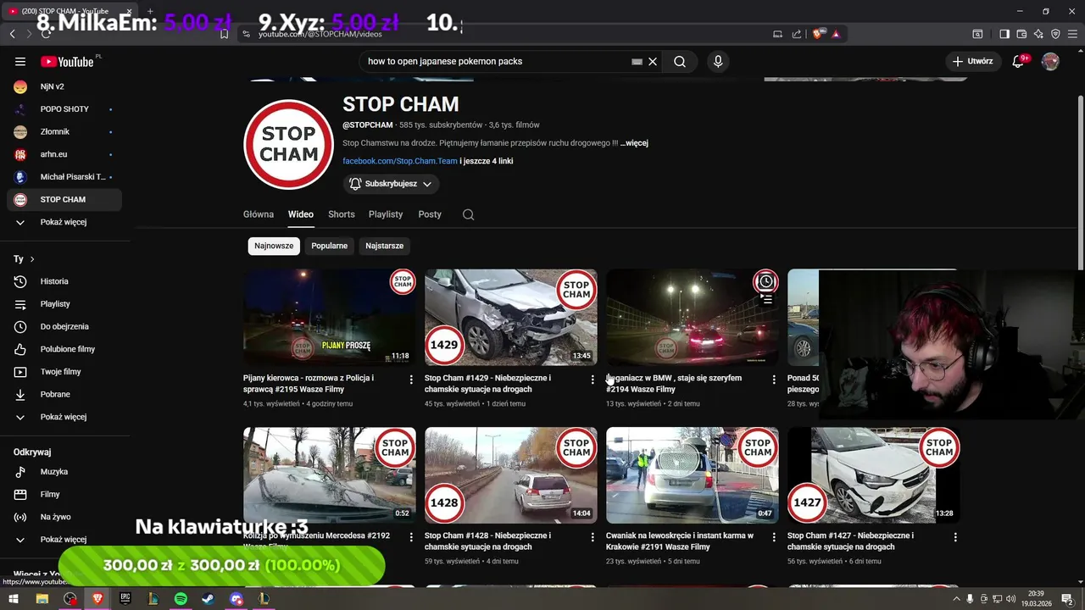Sort videos by Najstarsze chip

384,246
